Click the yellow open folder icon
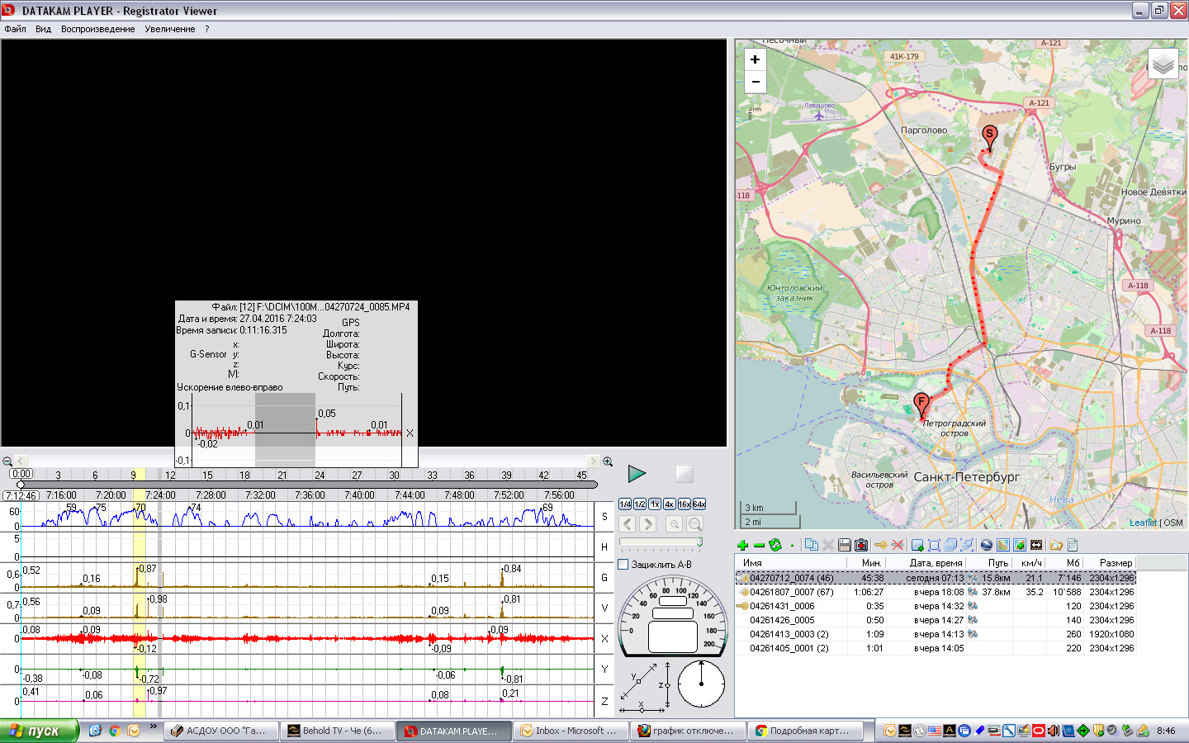 click(x=1055, y=545)
